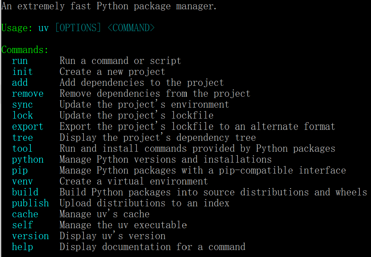Click the "<COMMAND>" placeholder in usage line

pyautogui.click(x=131, y=28)
